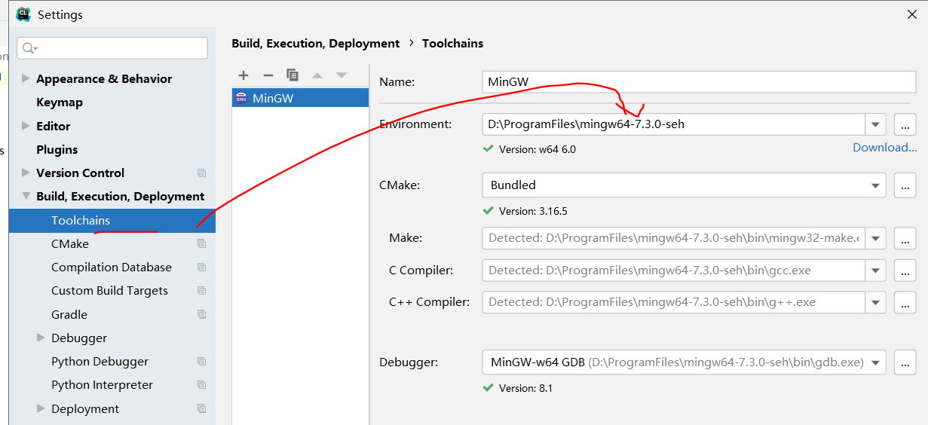Remove the selected toolchain with the minus icon
Viewport: 928px width, 425px height.
coord(268,75)
